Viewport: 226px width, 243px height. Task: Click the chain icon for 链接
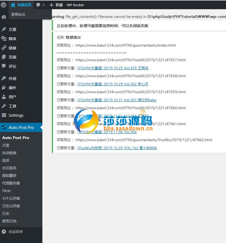[x=4, y=48]
